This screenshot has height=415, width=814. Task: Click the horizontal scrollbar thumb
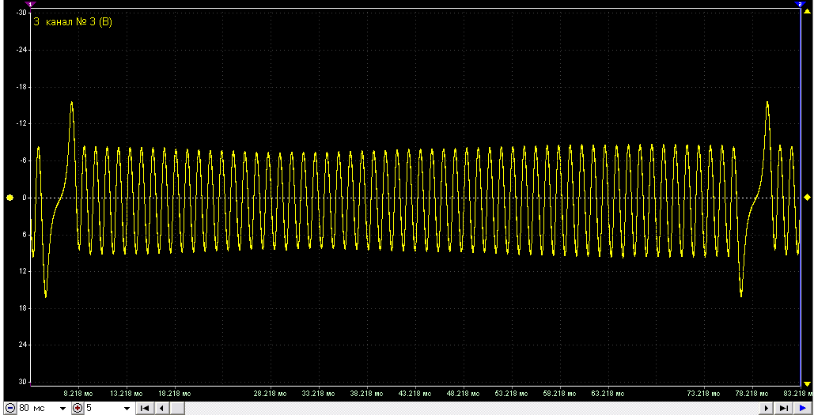tap(177, 408)
